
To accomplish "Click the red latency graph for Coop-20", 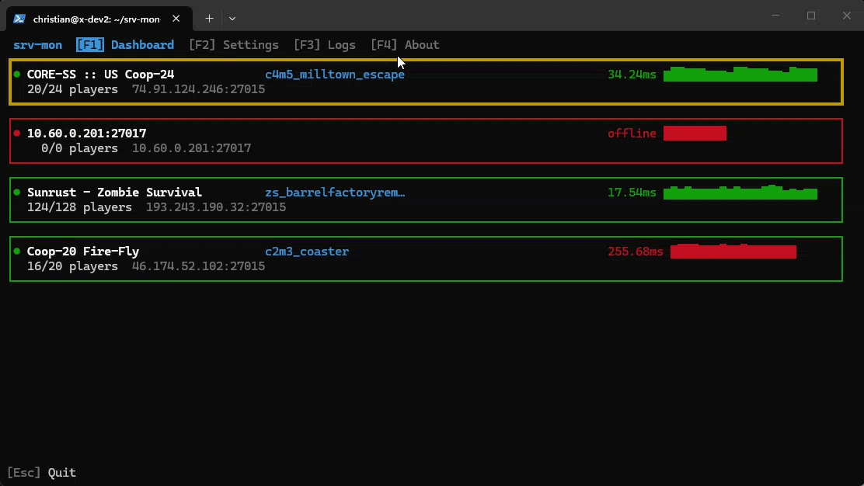I will tap(733, 251).
